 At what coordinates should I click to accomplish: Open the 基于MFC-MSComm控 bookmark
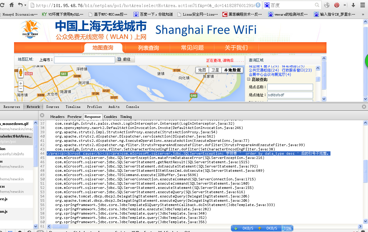coord(108,14)
